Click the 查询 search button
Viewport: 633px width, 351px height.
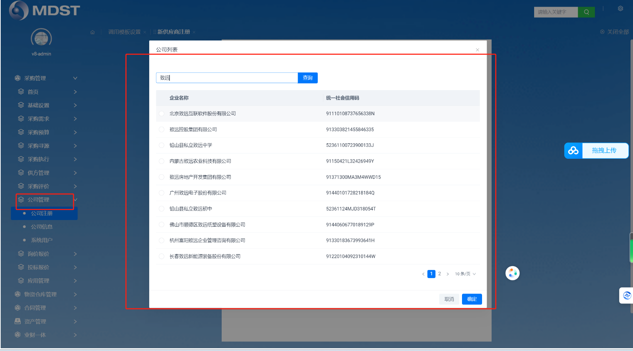click(308, 78)
